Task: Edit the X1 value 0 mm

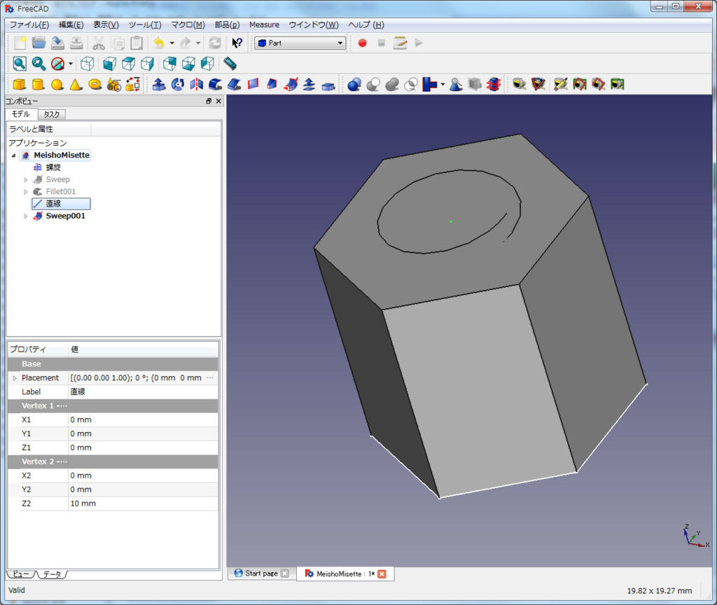Action: pyautogui.click(x=143, y=420)
